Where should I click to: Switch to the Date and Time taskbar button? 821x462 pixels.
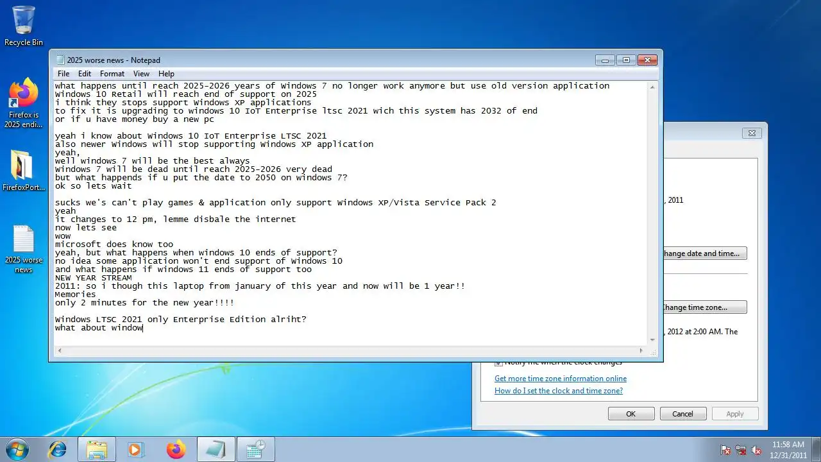click(x=255, y=449)
